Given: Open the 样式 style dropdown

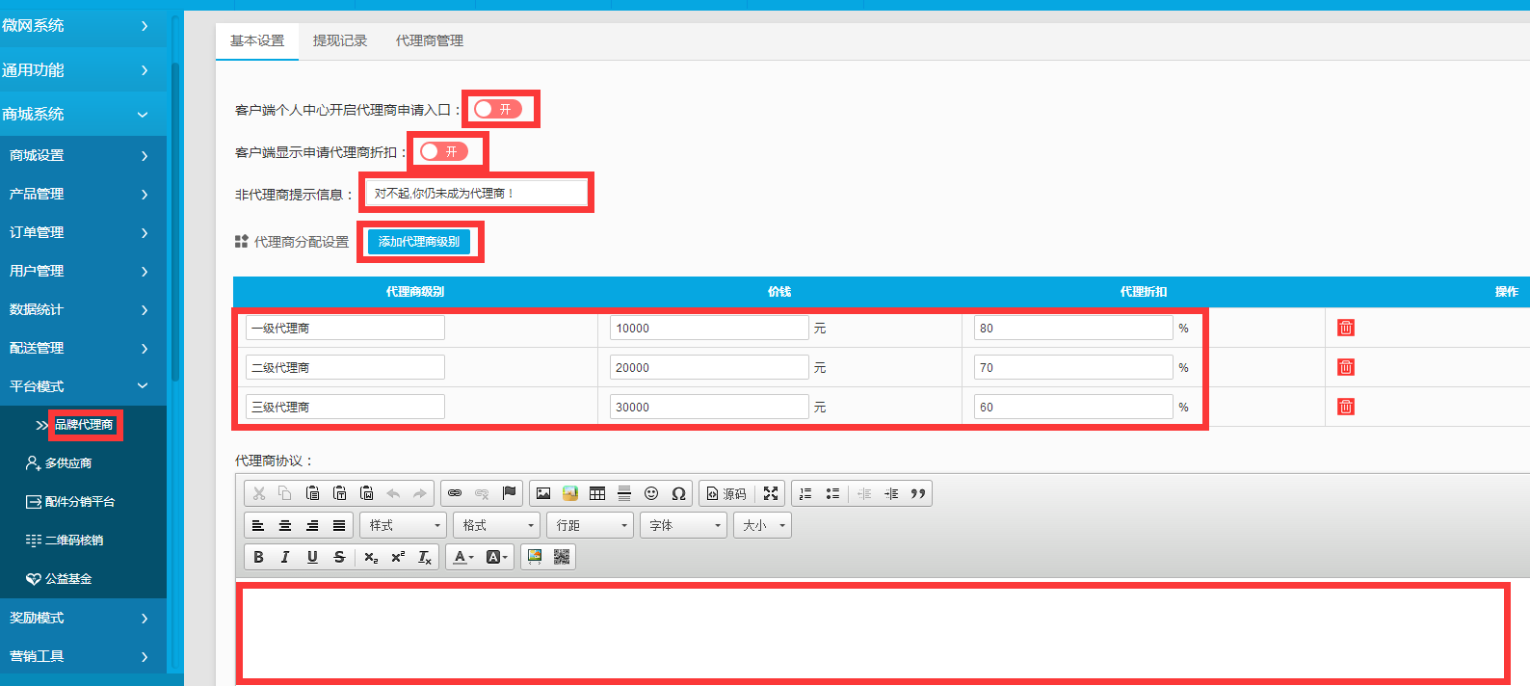Looking at the screenshot, I should tap(403, 525).
